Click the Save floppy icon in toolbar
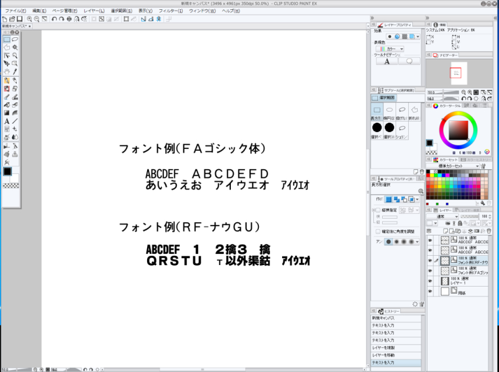This screenshot has height=372, width=499. 20,19
